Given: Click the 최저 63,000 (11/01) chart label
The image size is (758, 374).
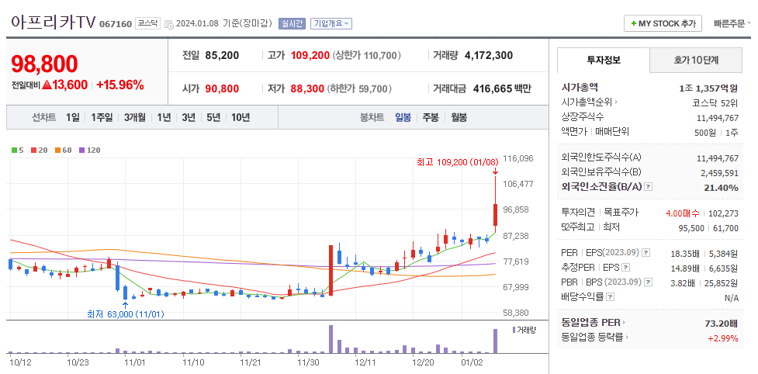Looking at the screenshot, I should (x=126, y=314).
